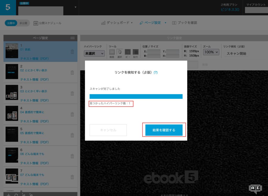This screenshot has height=196, width=268.
Task: Delete page 1 using its trash icon
Action: point(72,52)
